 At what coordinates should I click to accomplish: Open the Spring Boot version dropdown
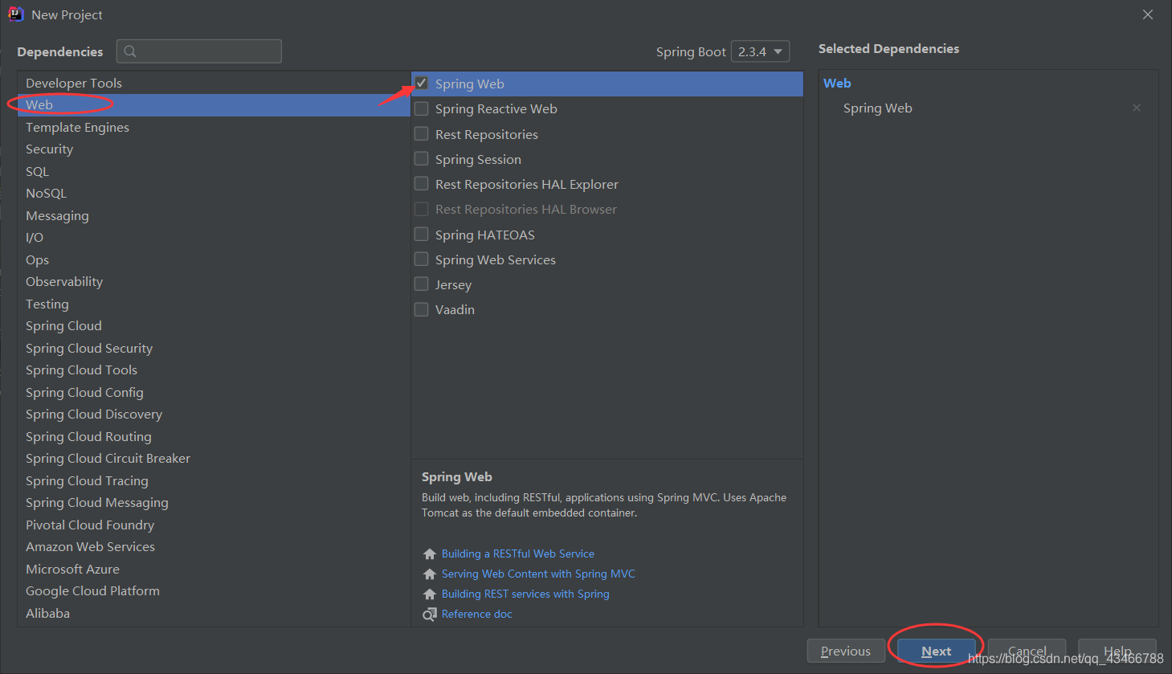[x=760, y=51]
